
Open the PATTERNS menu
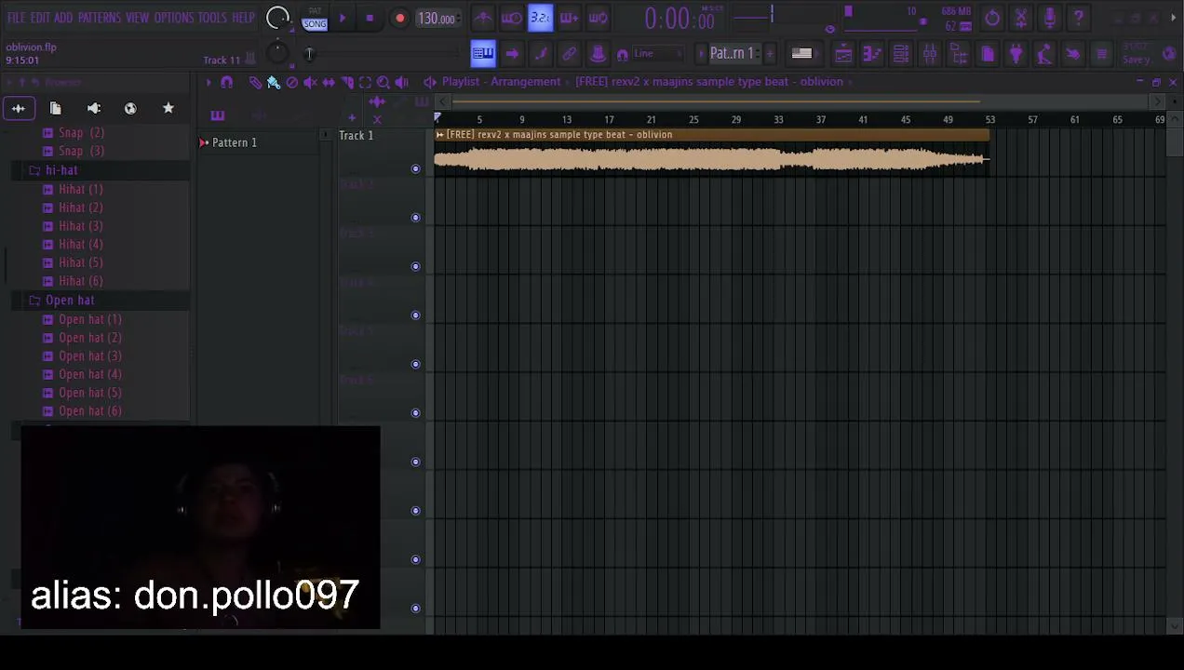coord(99,18)
